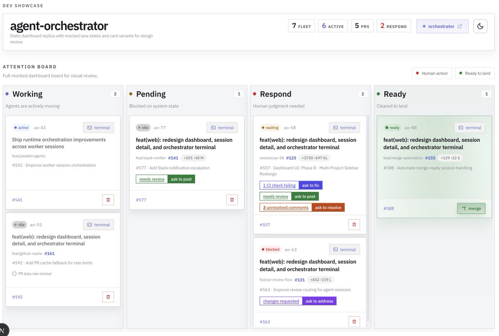Click the trash icon beside #557
The height and width of the screenshot is (336, 499).
354,225
